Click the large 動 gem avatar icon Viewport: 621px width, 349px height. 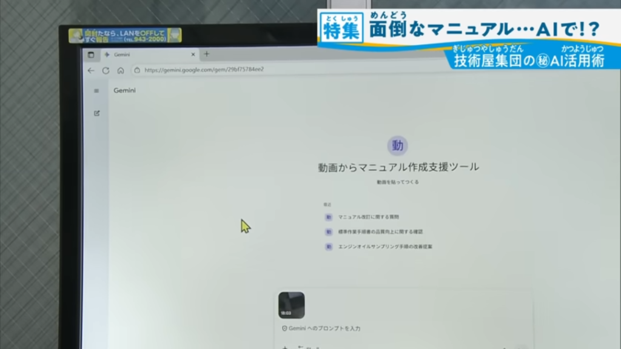coord(397,145)
